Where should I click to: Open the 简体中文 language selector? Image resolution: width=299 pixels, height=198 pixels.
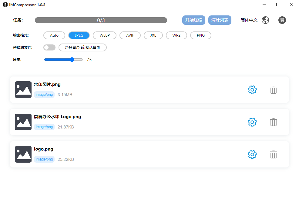click(249, 20)
